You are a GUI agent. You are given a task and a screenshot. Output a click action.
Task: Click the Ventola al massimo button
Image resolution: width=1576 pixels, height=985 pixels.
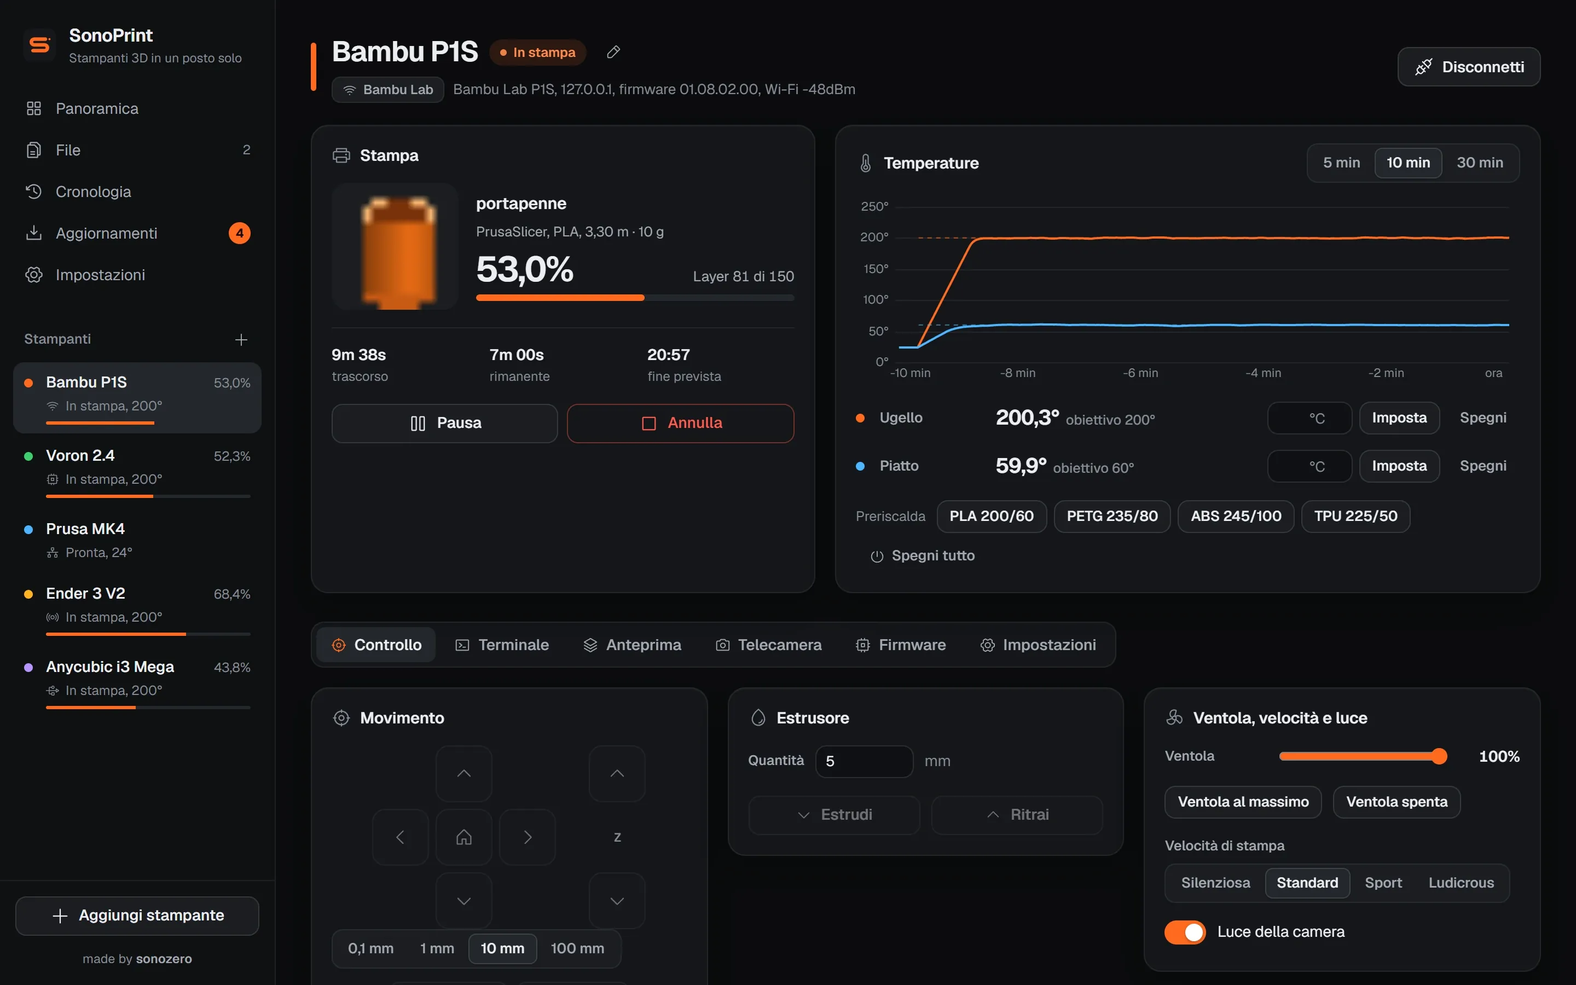[1243, 802]
